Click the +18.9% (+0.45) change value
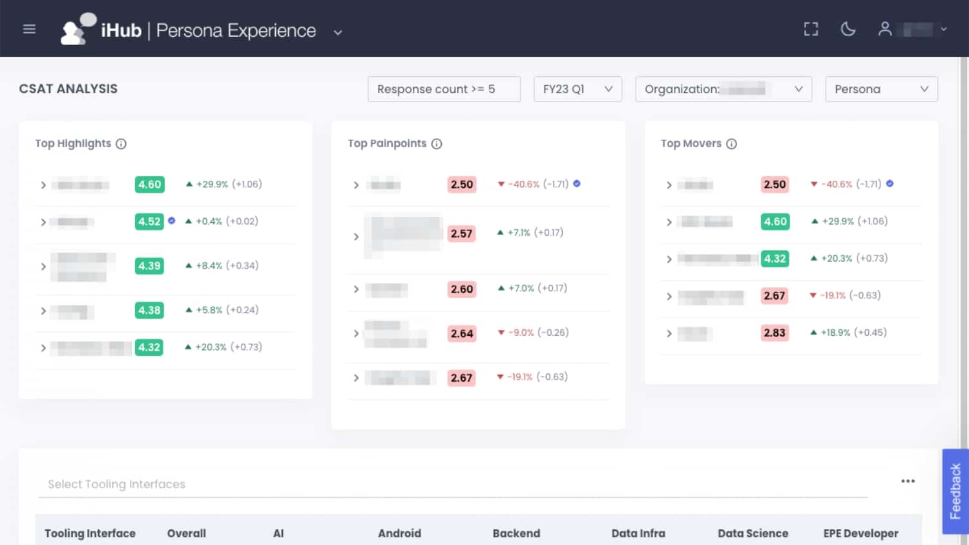969x545 pixels. tap(849, 333)
